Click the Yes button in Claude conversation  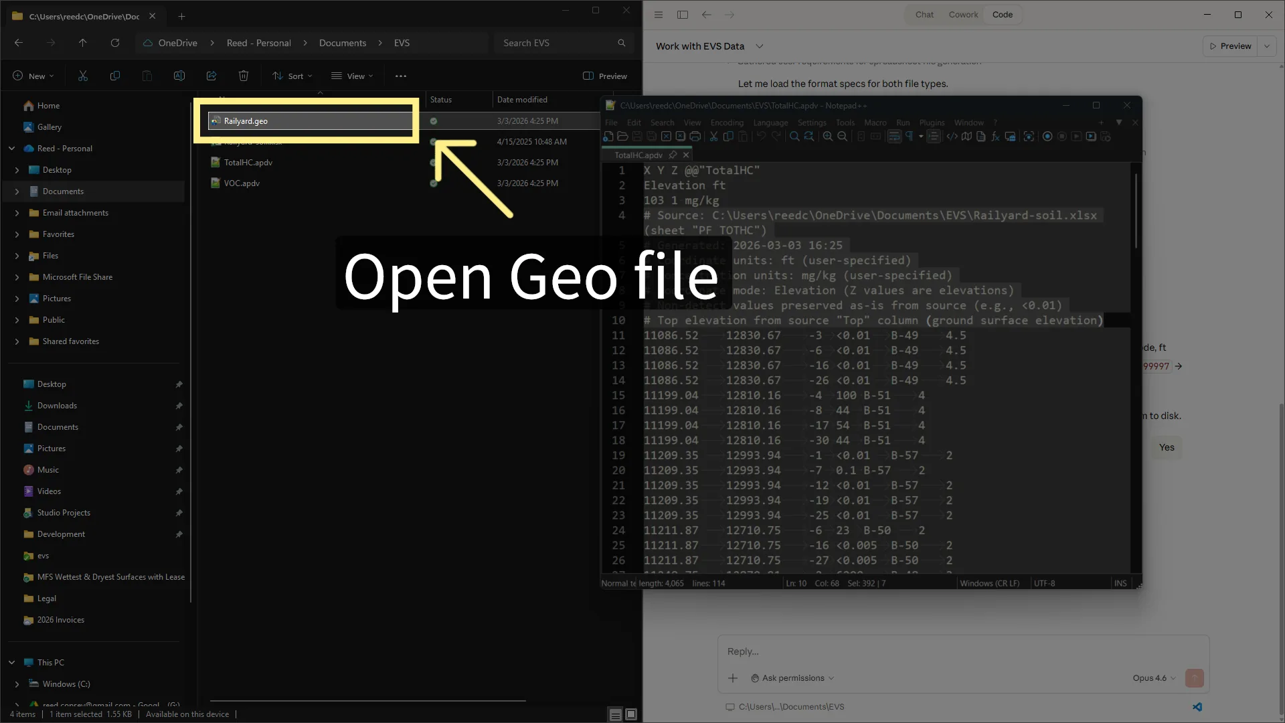tap(1167, 447)
